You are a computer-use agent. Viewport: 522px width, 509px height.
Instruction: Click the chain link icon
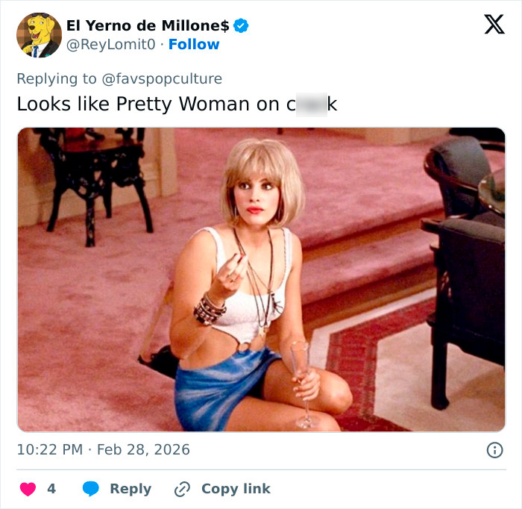point(182,489)
